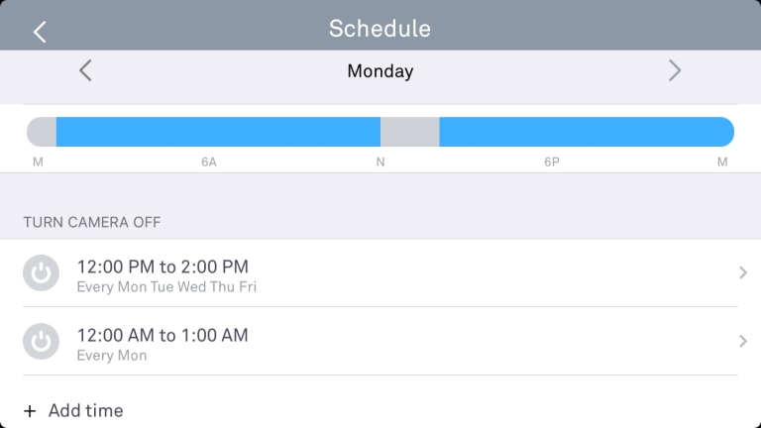Tap the 6P marker on the timeline
Screen dimensions: 761x428
pos(552,162)
